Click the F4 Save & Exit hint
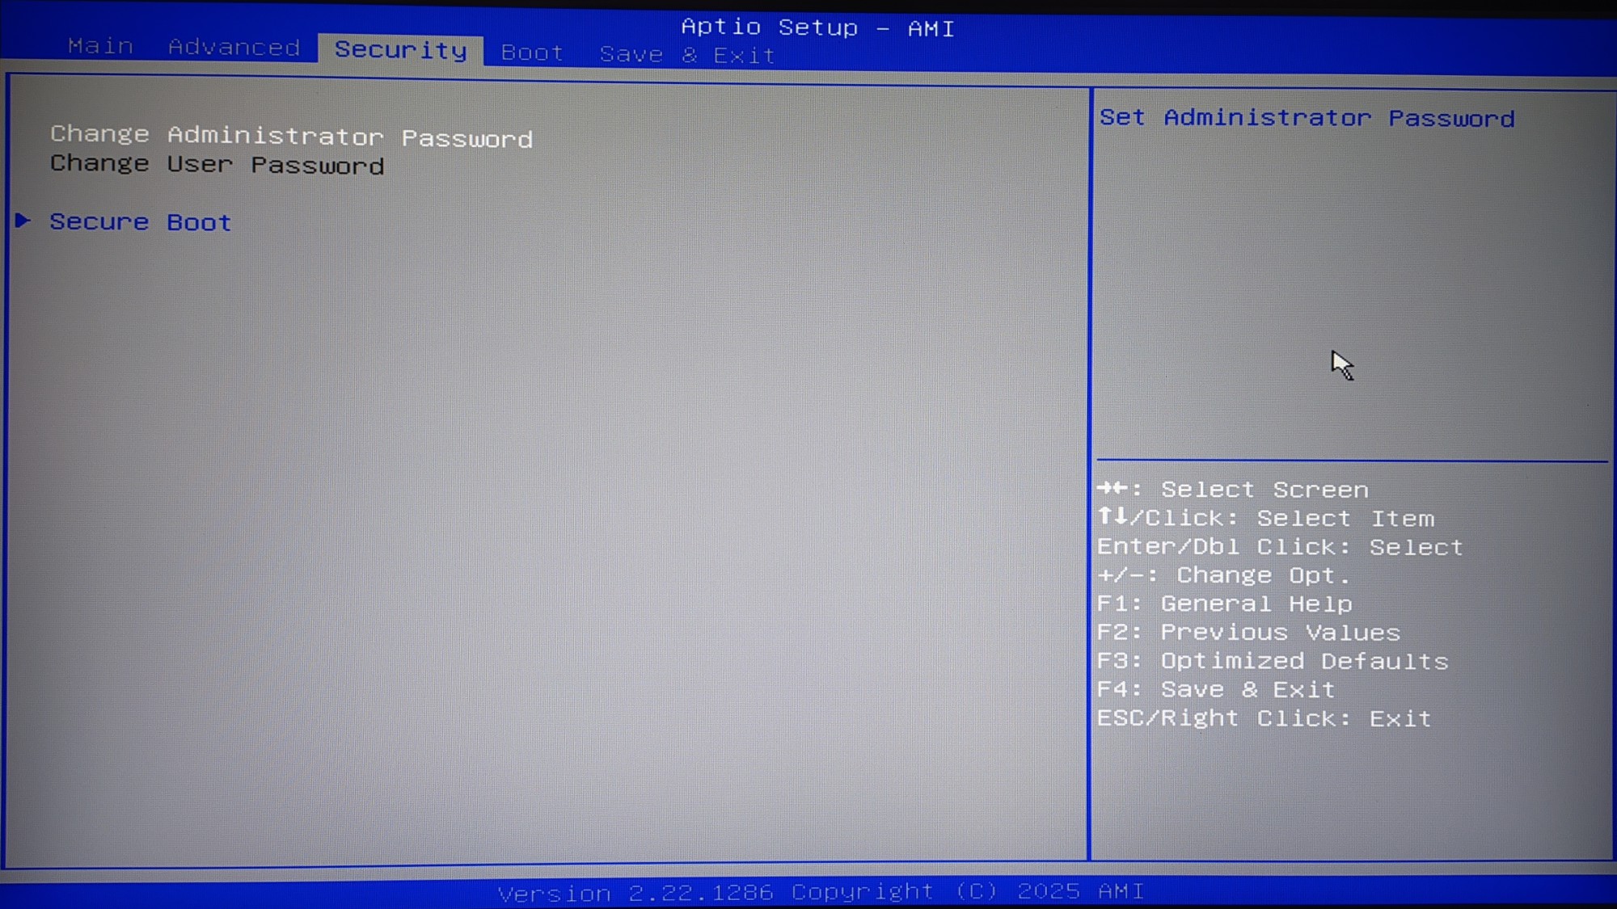 pos(1216,689)
